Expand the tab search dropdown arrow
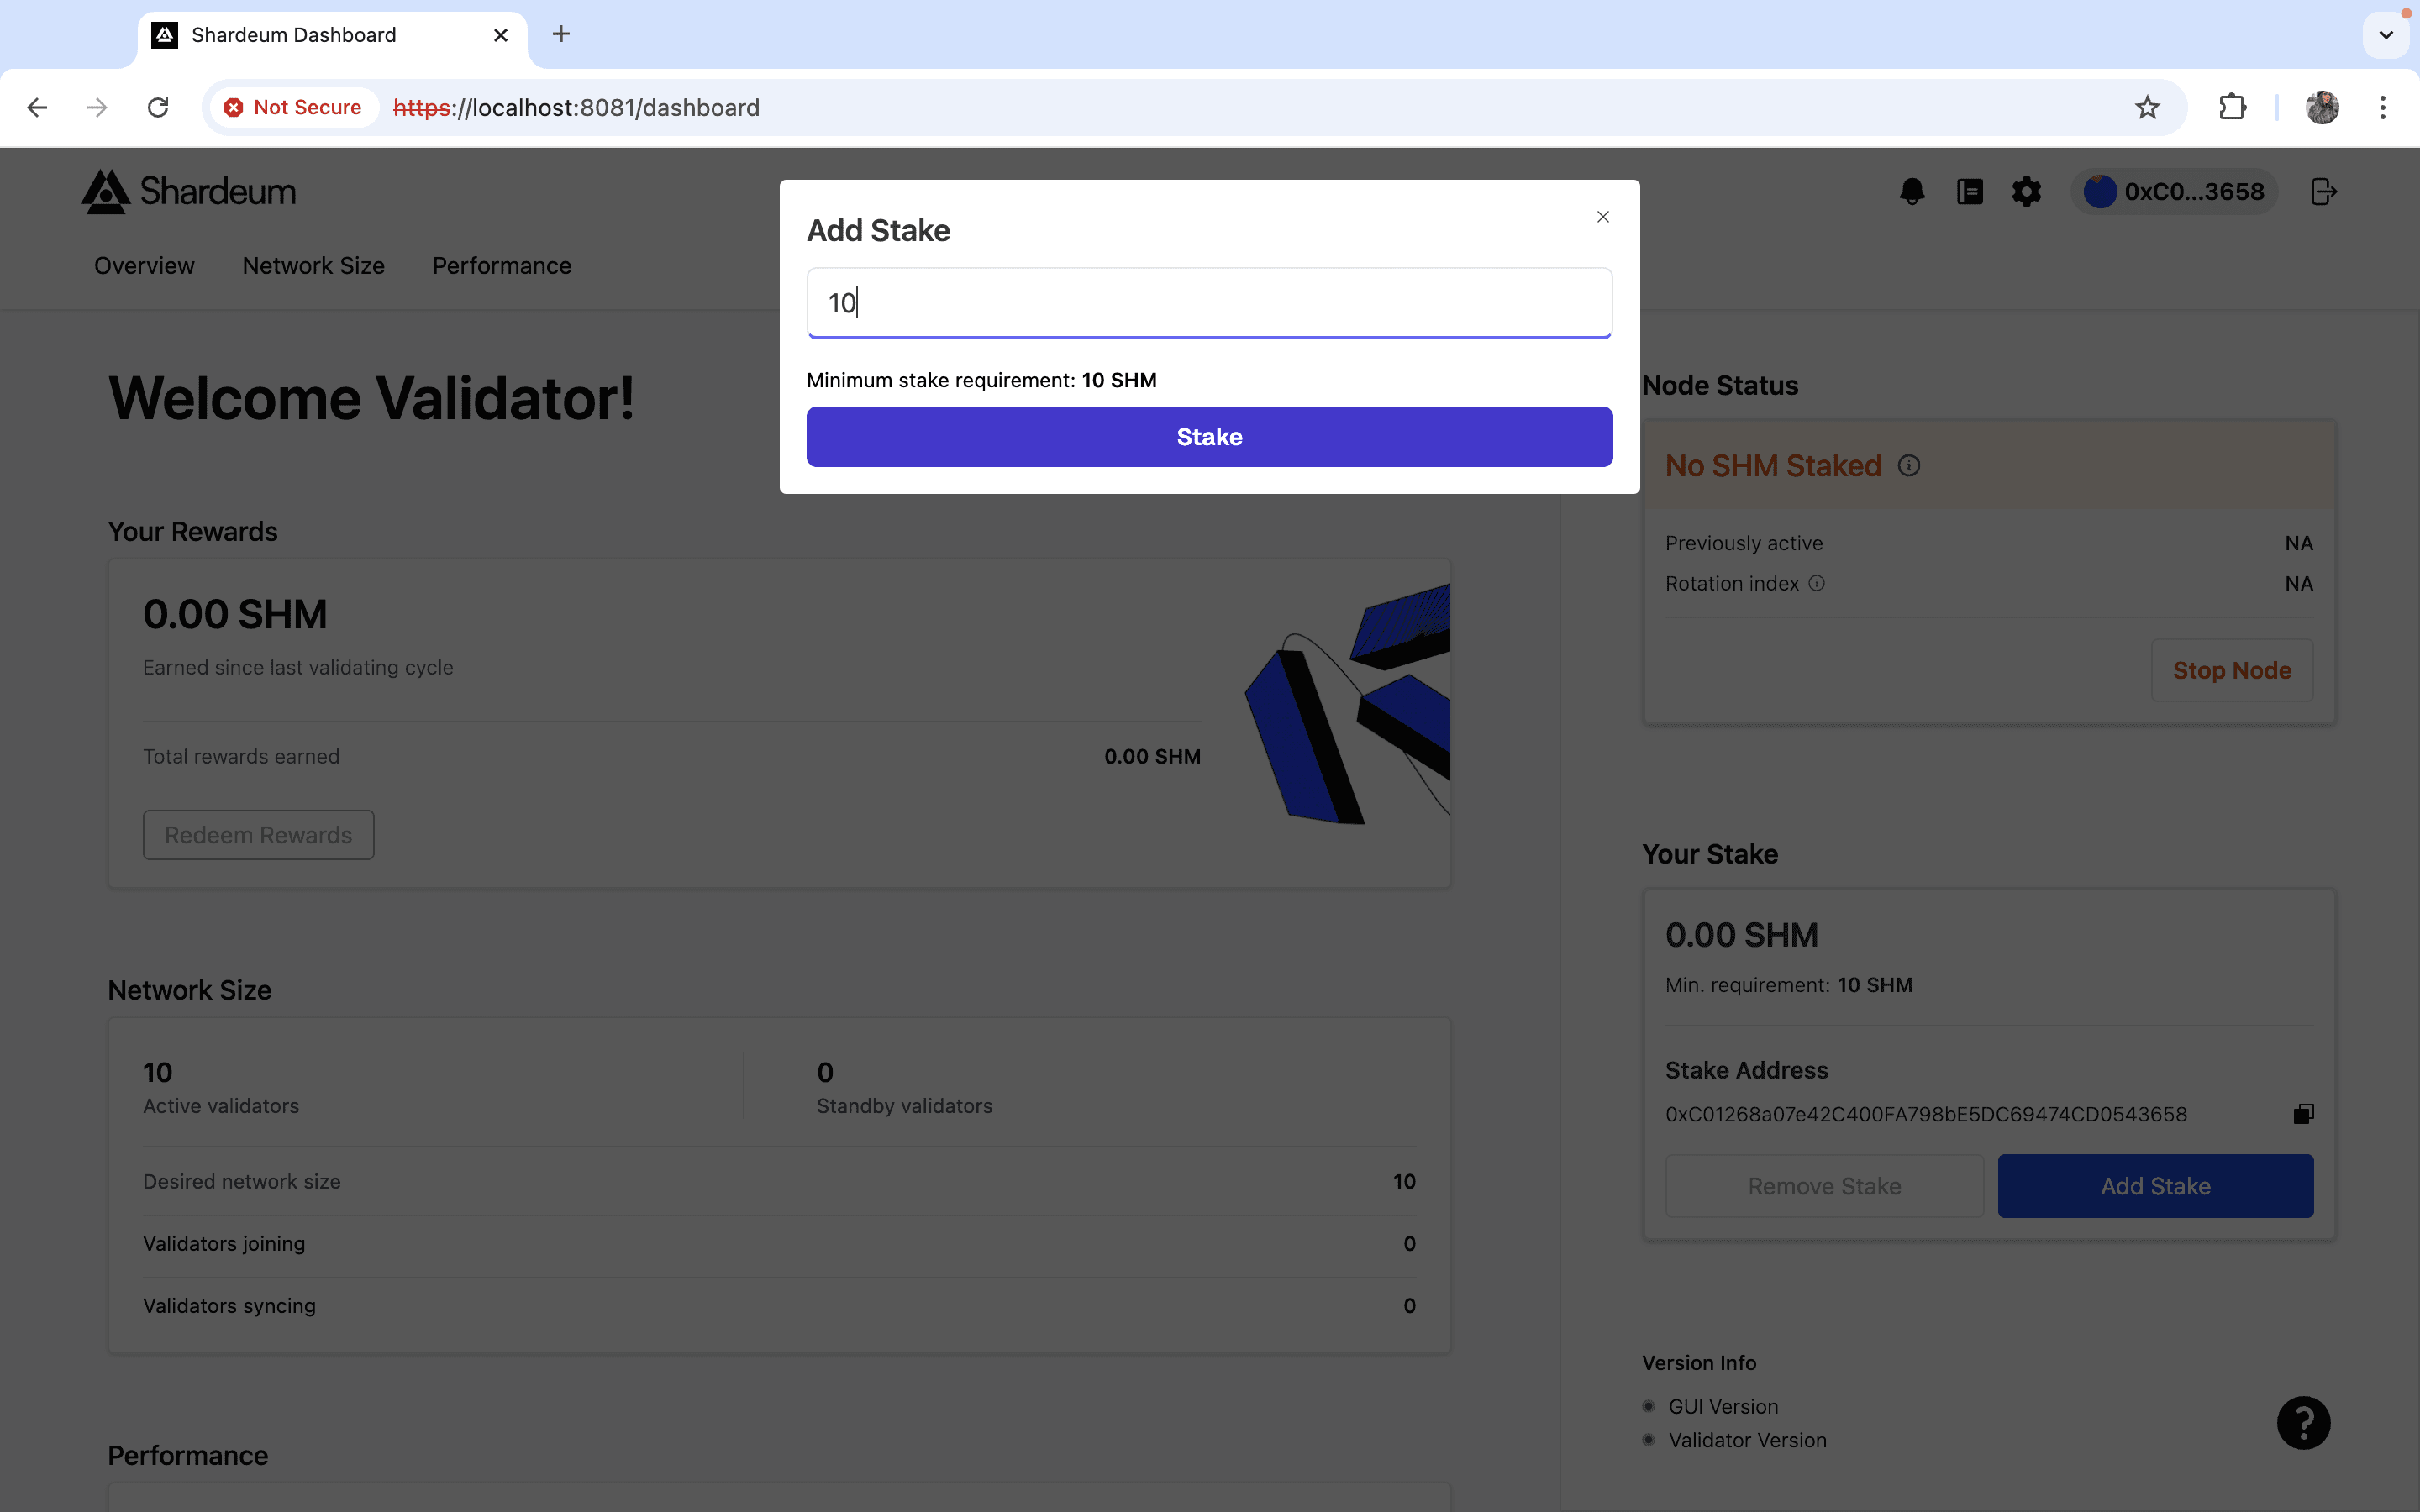This screenshot has width=2420, height=1512. (x=2386, y=35)
